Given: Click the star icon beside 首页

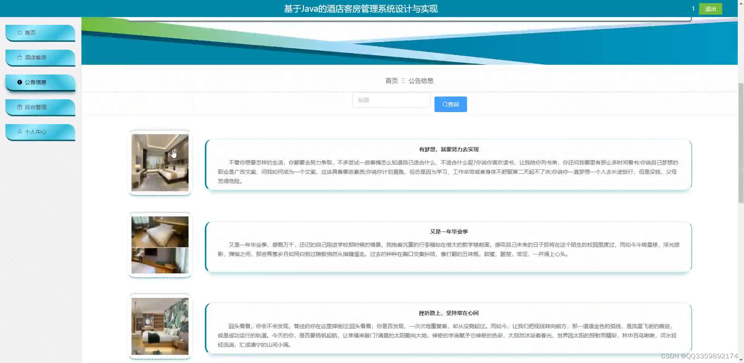Looking at the screenshot, I should point(19,33).
